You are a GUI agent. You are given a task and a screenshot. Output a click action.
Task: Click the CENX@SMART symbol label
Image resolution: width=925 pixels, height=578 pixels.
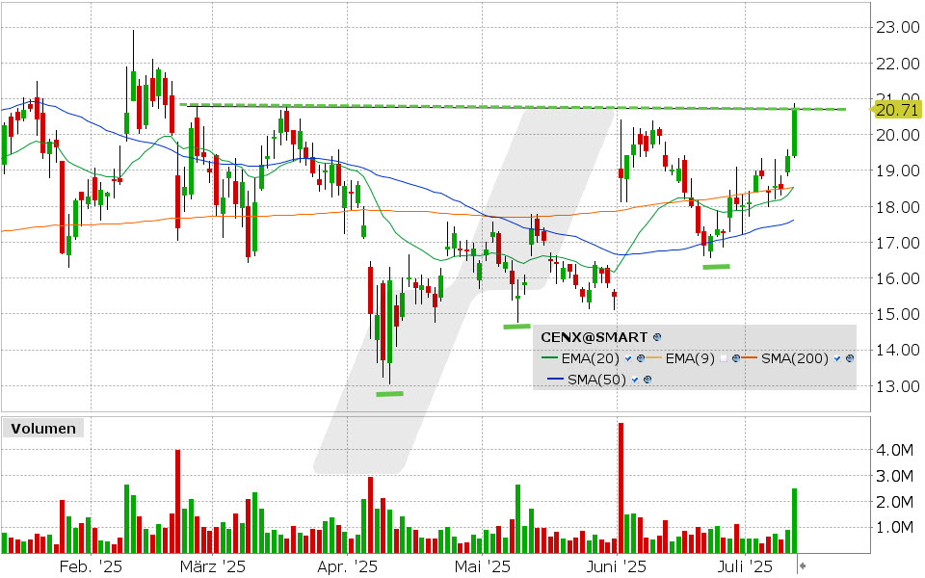pyautogui.click(x=595, y=337)
